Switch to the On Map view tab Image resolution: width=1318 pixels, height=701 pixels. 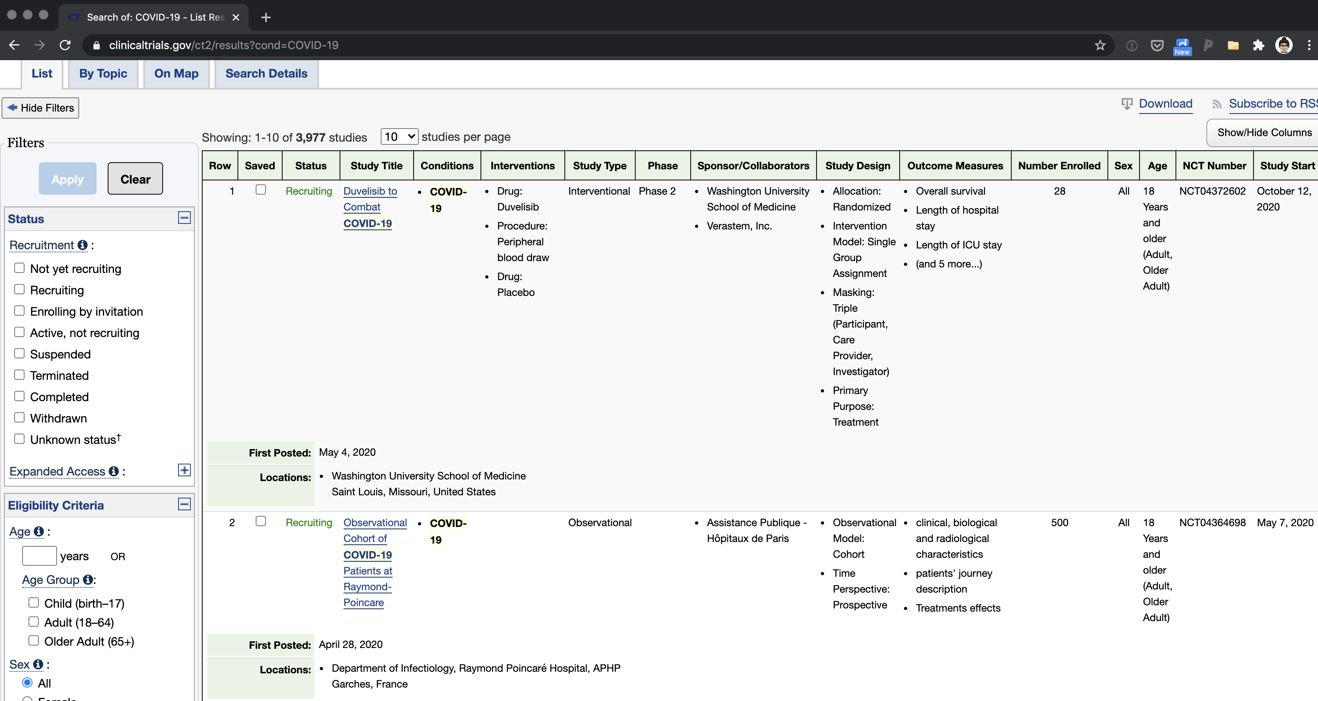[x=176, y=73]
